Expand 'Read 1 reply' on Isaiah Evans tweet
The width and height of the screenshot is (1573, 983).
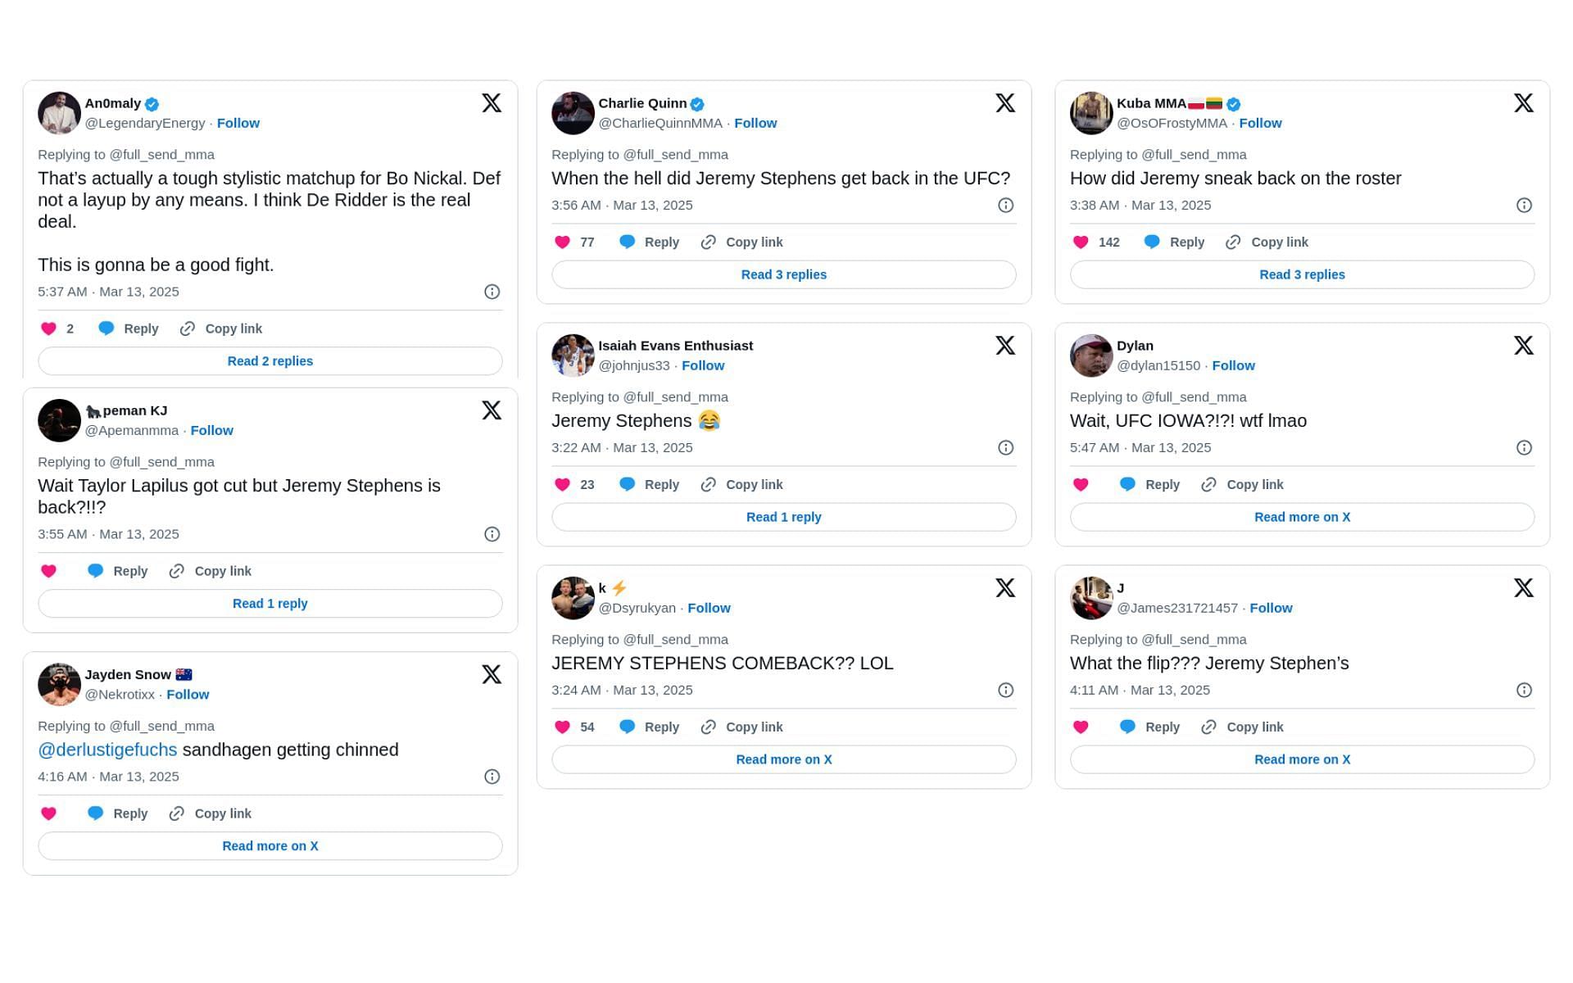782,516
